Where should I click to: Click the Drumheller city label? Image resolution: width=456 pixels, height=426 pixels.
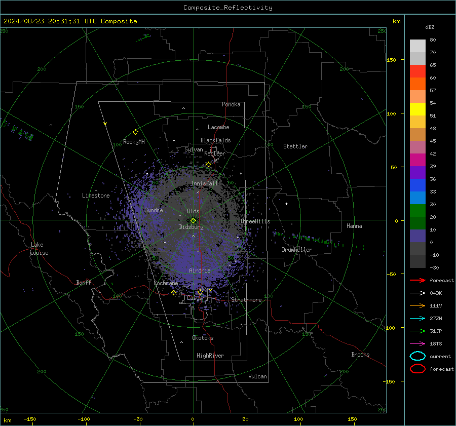(297, 250)
